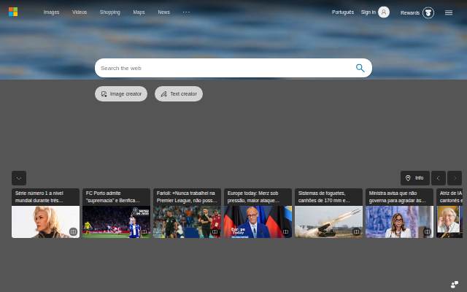467x292 pixels.
Task: Open headline "Europe today: Merz sob pressão"
Action: [x=253, y=197]
